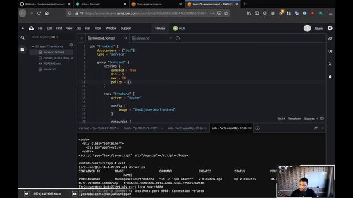The image size is (353, 198).
Task: Open the Terraform syntax selector
Action: 295,119
